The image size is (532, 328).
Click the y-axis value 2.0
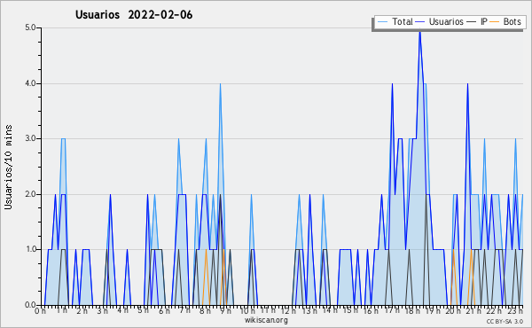pos(30,194)
